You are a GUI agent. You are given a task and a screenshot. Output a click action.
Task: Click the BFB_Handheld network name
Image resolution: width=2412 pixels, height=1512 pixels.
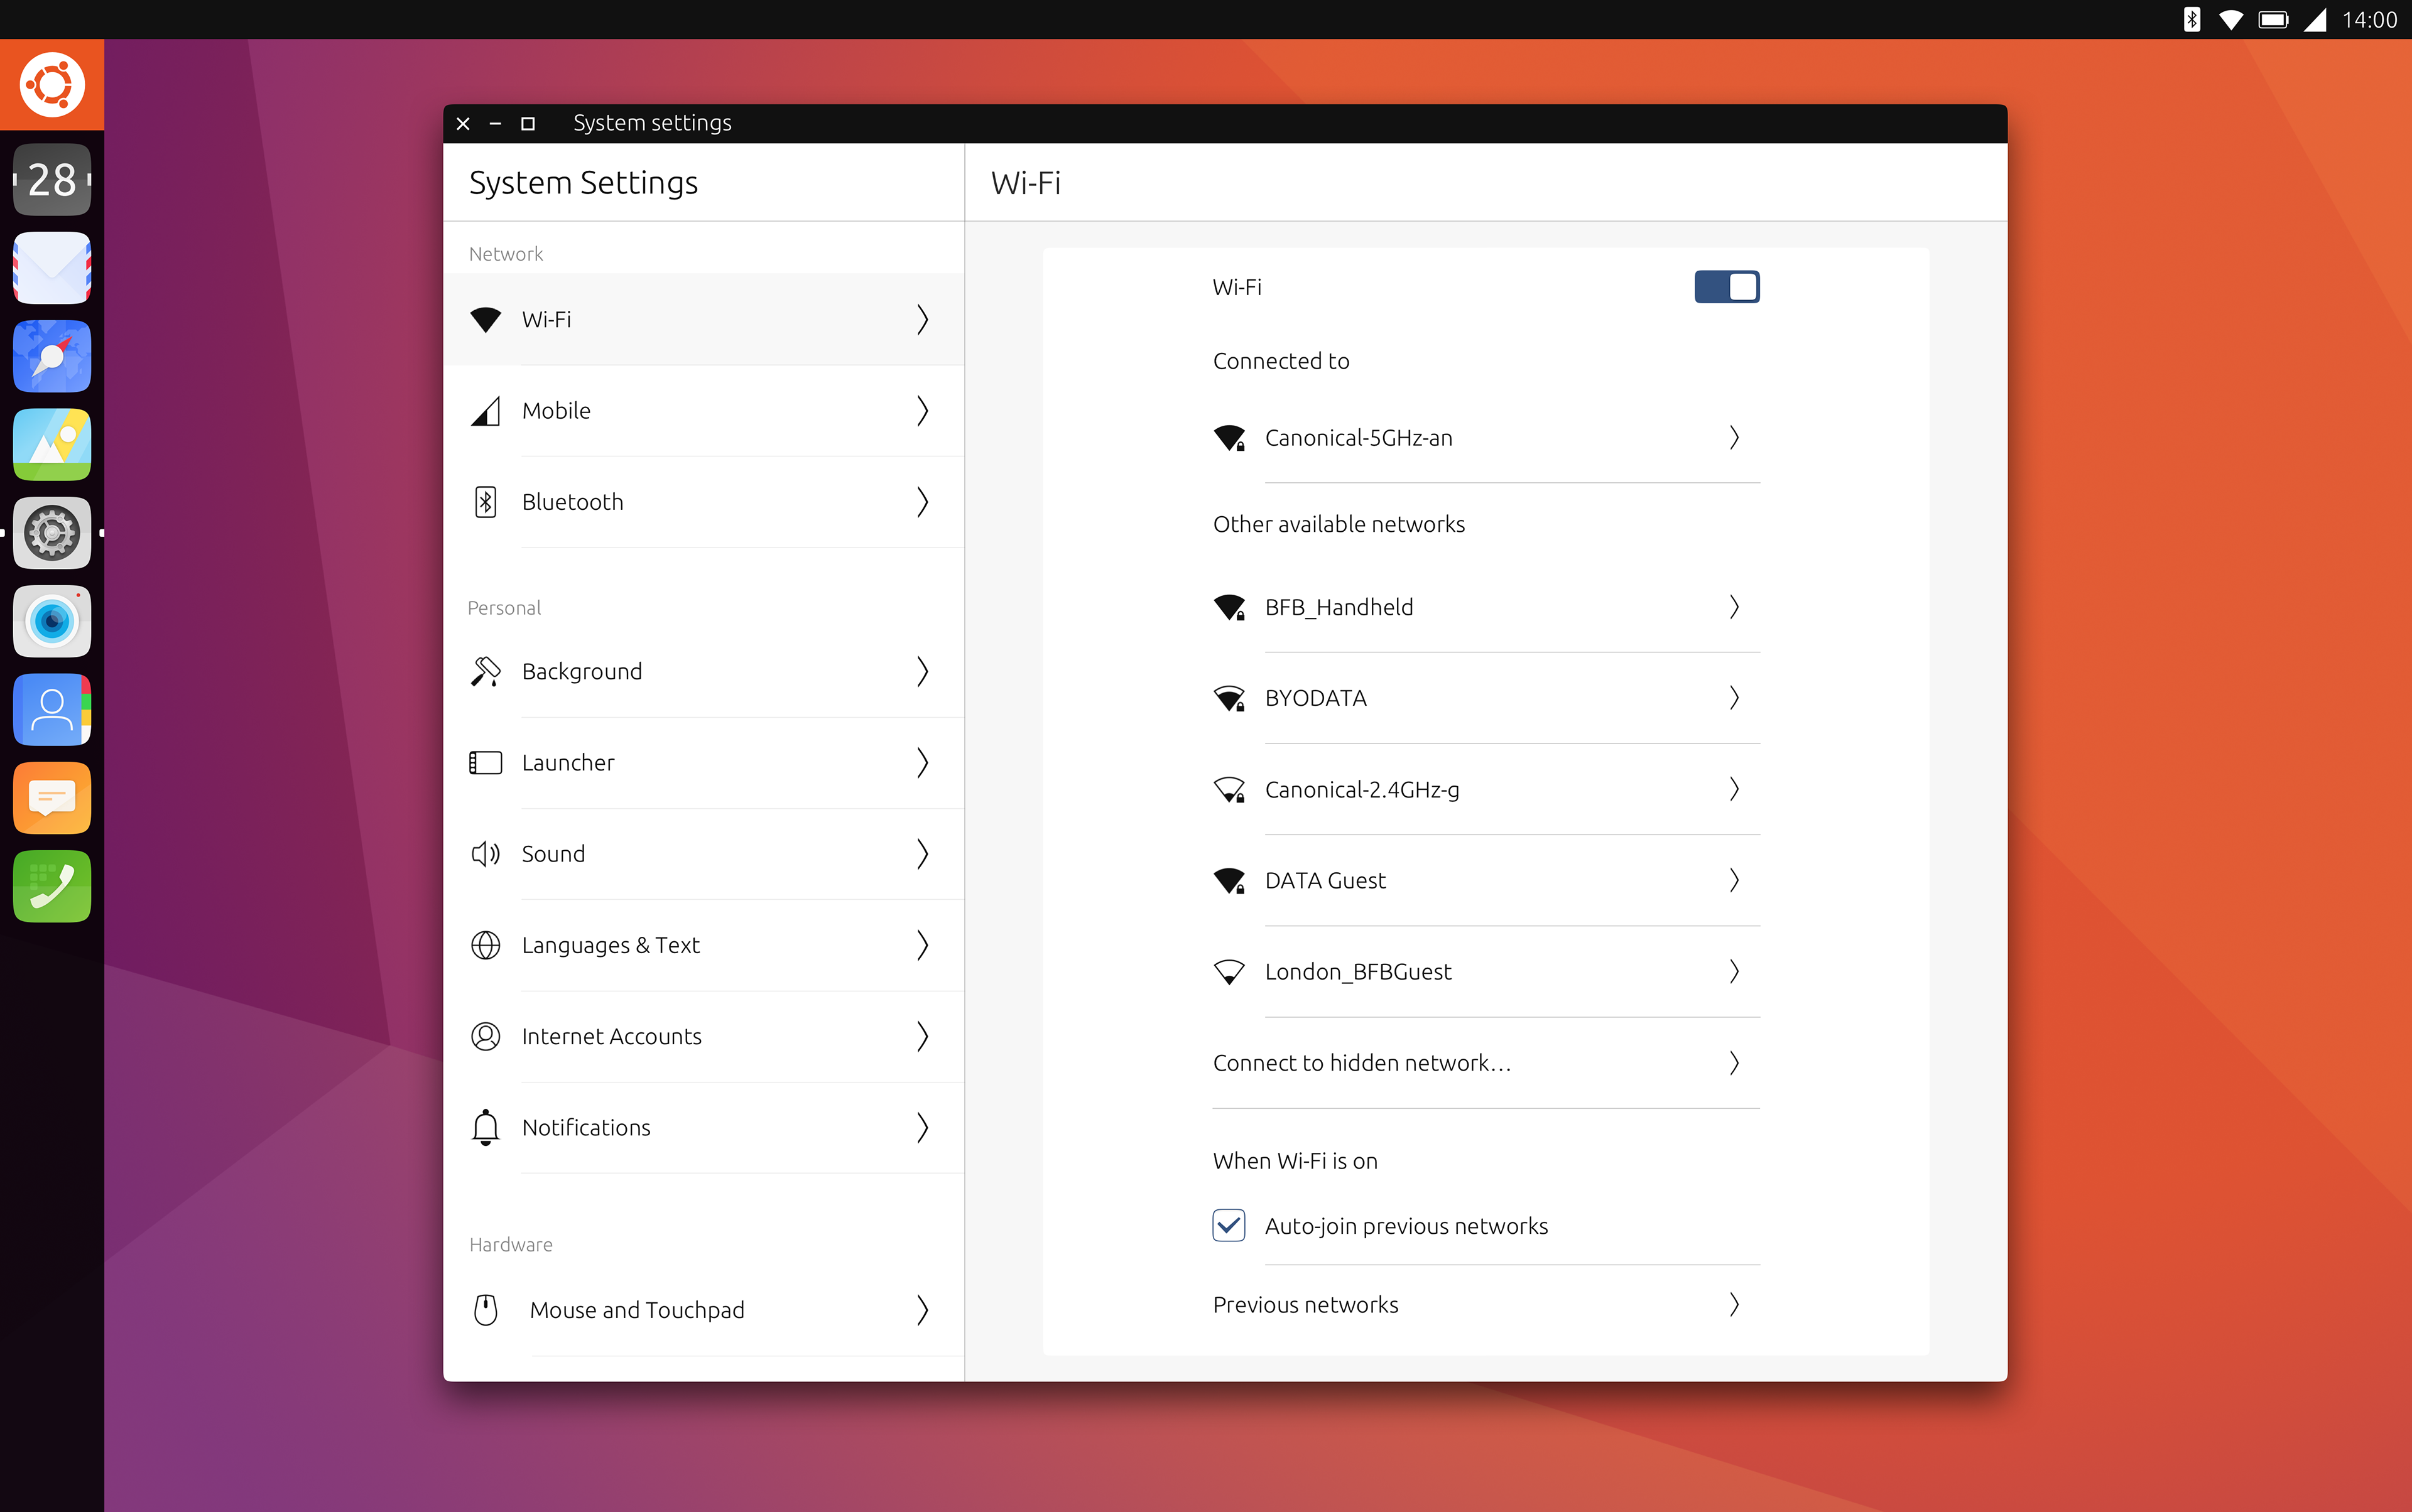pyautogui.click(x=1339, y=607)
